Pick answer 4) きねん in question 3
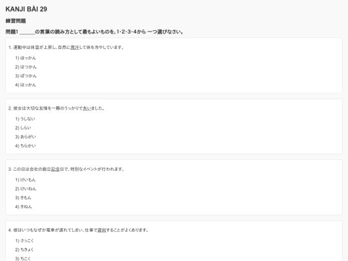This screenshot has height=261, width=348. click(24, 207)
